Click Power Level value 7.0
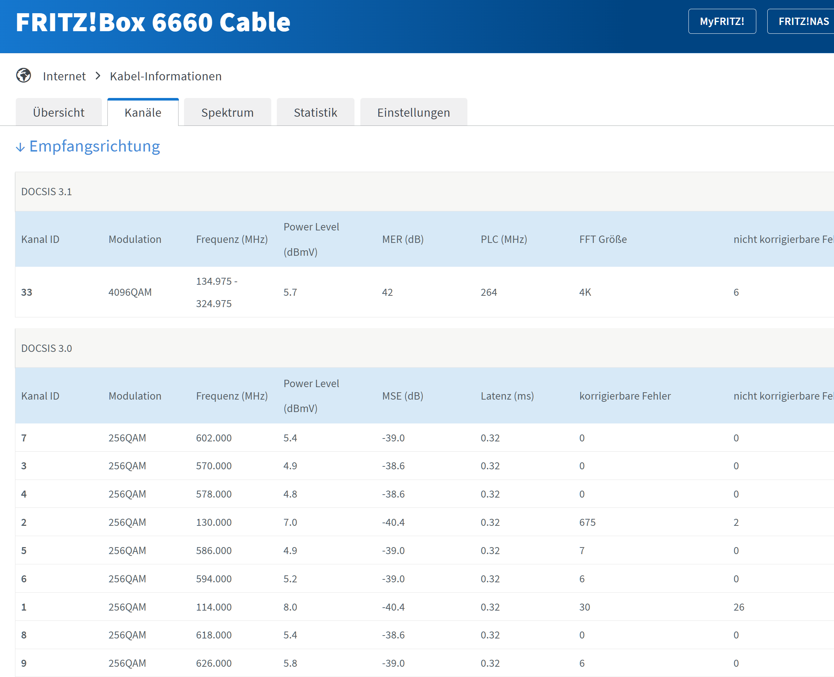This screenshot has width=834, height=677. tap(290, 523)
